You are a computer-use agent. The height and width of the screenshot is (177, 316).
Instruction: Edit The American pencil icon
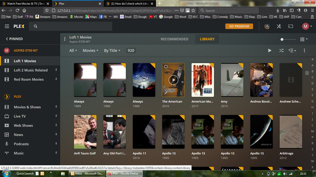click(166, 93)
